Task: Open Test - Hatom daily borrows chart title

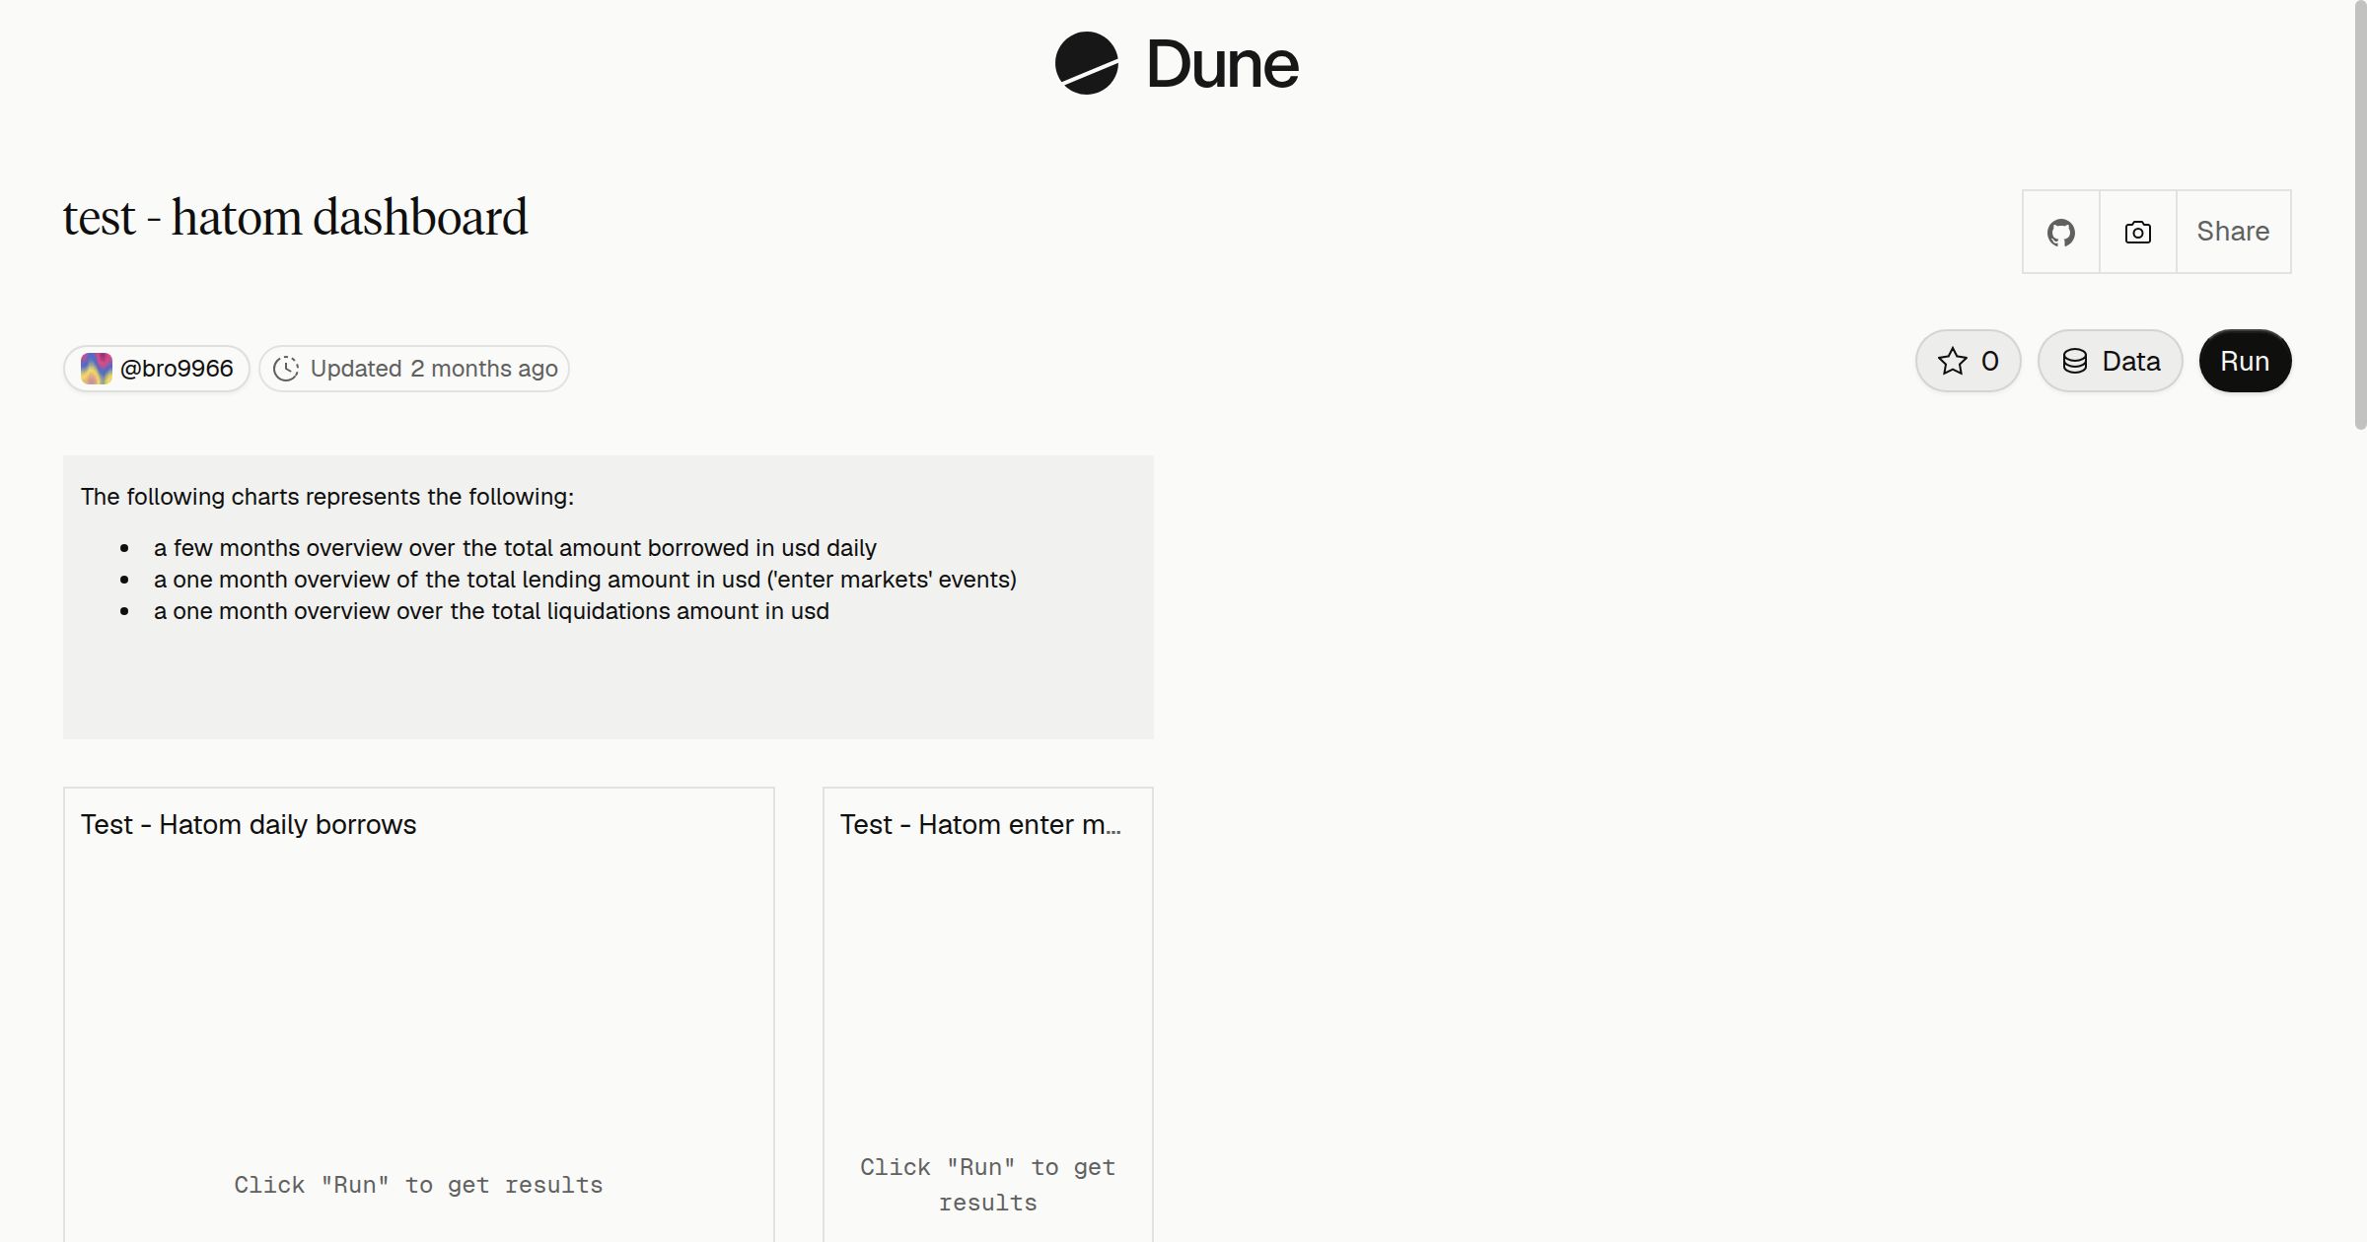Action: [249, 824]
